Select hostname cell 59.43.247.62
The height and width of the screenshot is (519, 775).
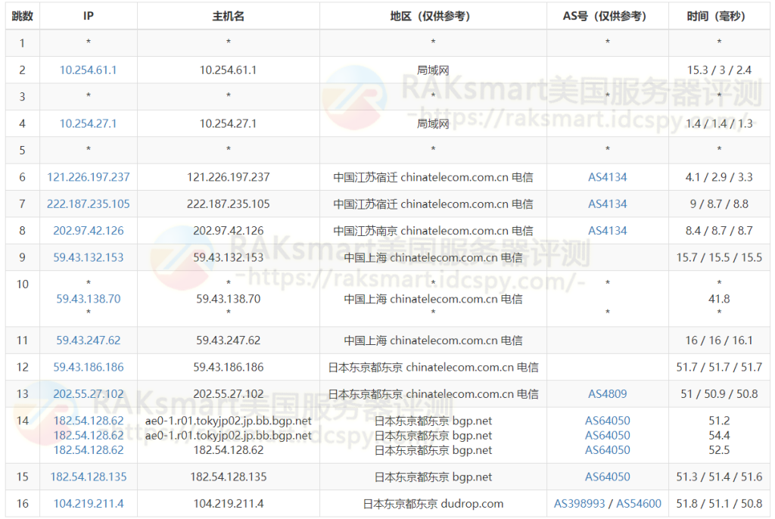coord(228,340)
